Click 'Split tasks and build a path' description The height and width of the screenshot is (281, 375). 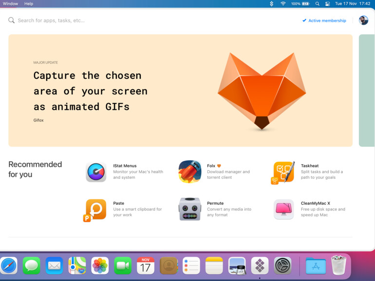[x=322, y=175]
